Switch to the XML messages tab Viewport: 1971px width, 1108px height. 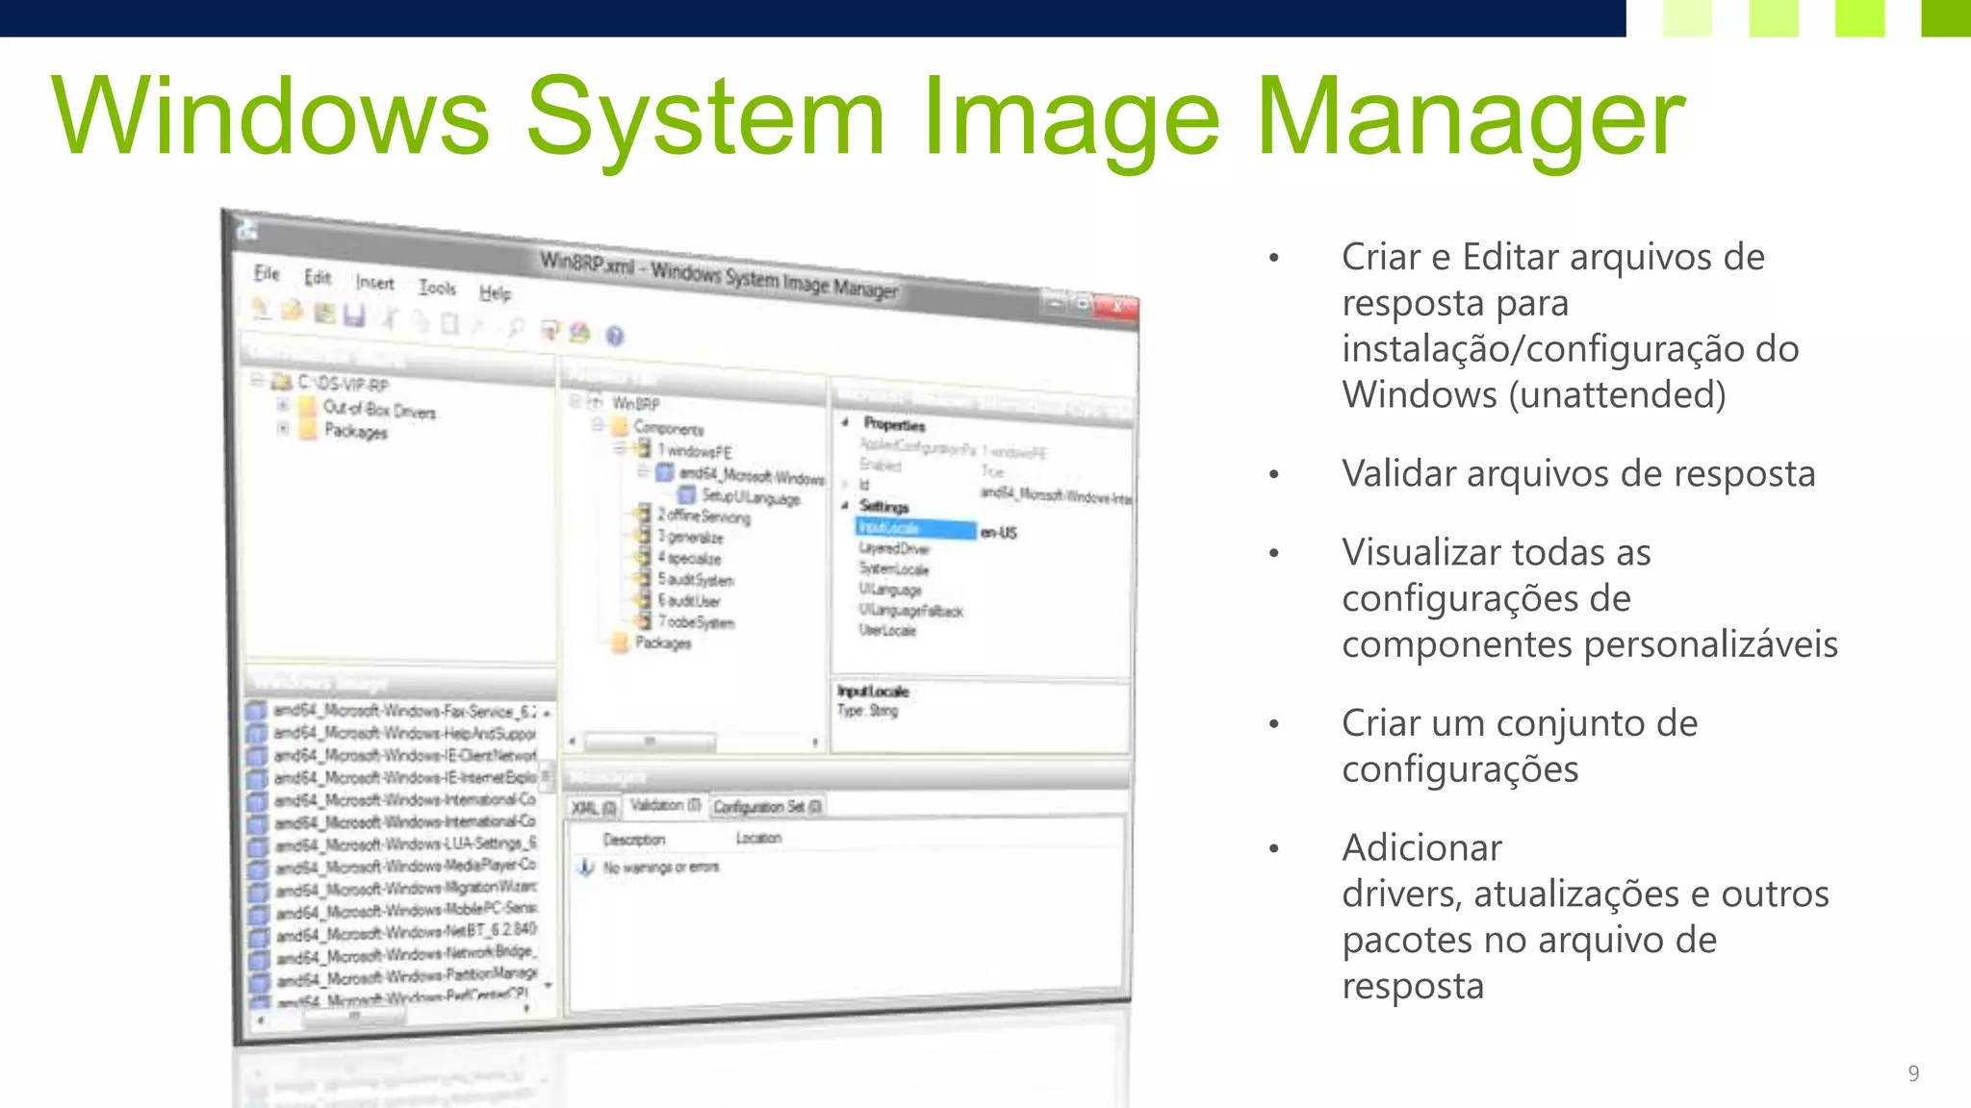click(x=594, y=808)
